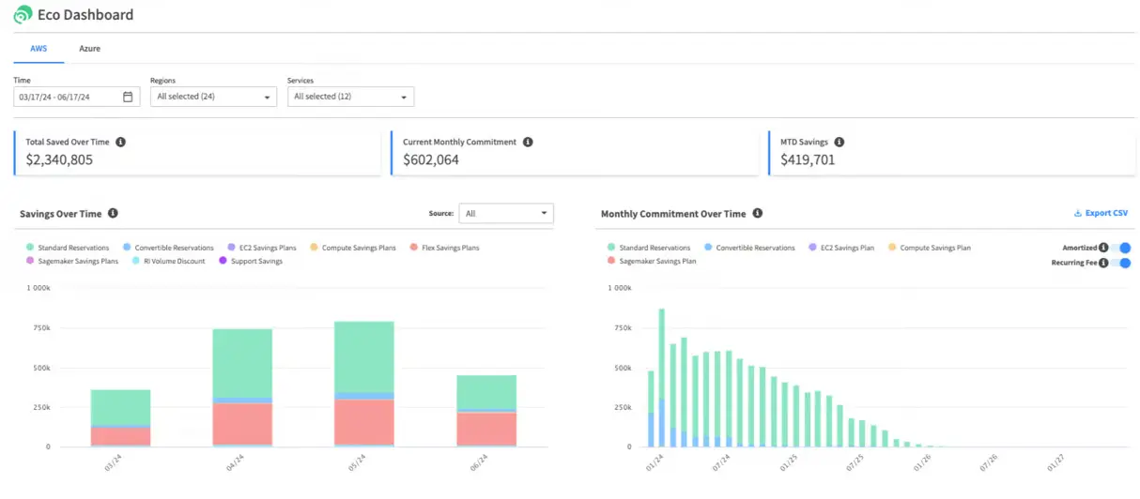Image resolution: width=1140 pixels, height=499 pixels.
Task: Toggle Support Savings legend item
Action: 251,261
